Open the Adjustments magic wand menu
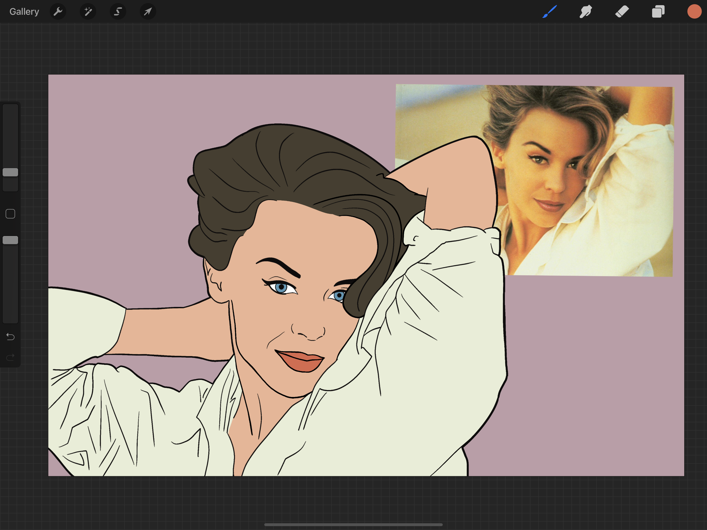Screen dimensions: 707x530 point(88,12)
